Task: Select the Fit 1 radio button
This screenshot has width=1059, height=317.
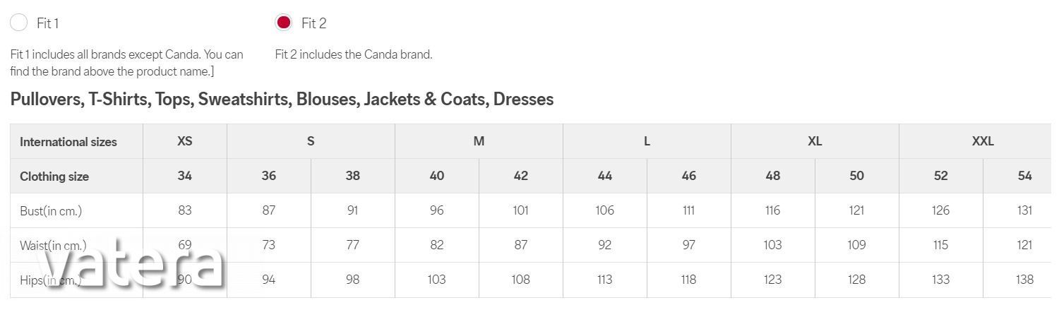Action: (19, 23)
